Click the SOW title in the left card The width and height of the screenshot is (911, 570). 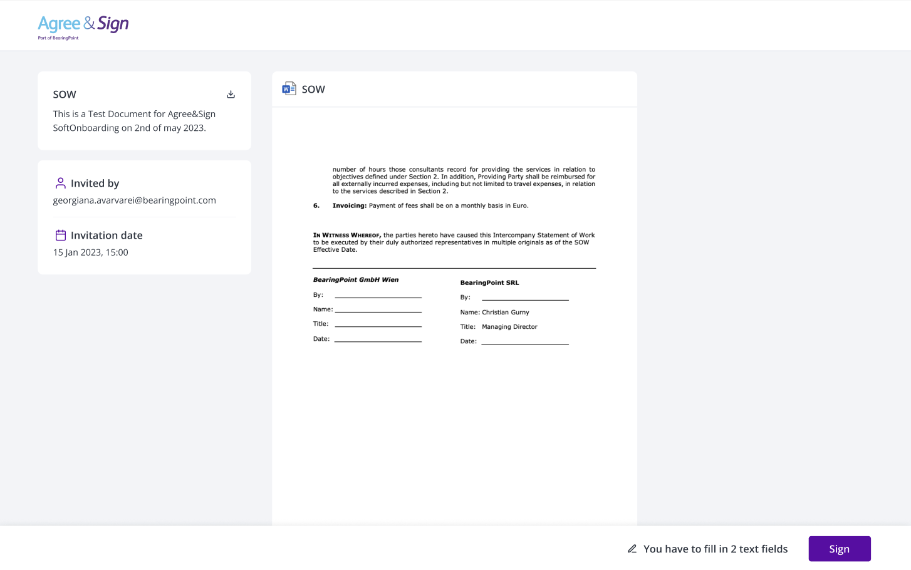[x=65, y=95]
